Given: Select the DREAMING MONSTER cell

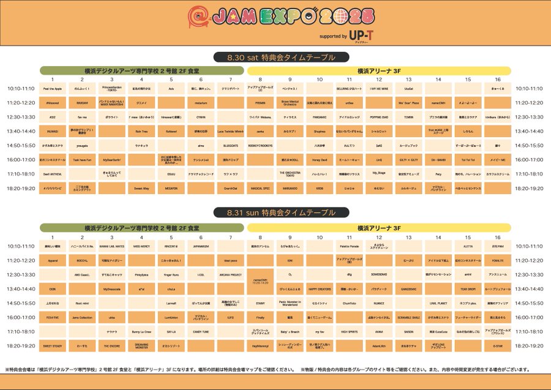Looking at the screenshot, I should 141,346.
